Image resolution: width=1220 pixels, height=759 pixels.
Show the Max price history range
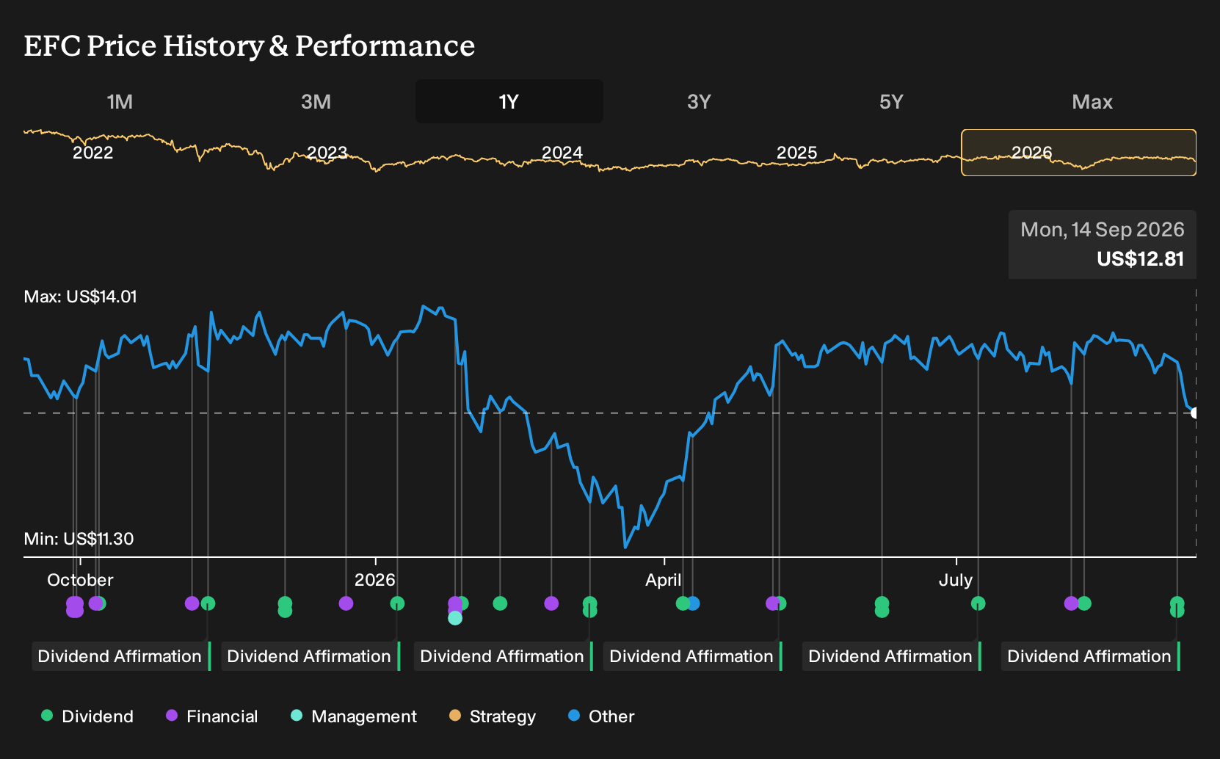coord(1092,101)
